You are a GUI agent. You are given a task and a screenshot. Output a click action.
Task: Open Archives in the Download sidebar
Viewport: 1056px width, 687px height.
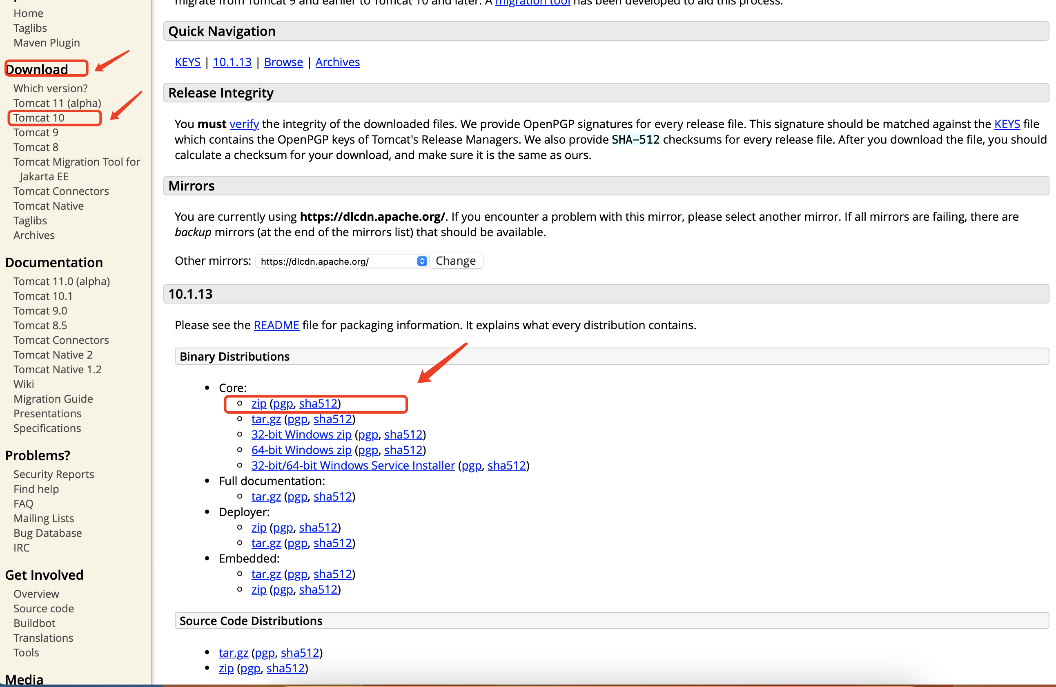[x=34, y=235]
